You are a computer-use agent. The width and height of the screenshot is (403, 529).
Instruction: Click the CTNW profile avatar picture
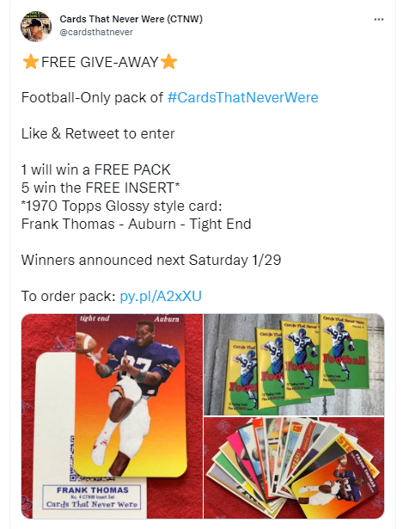click(x=36, y=26)
